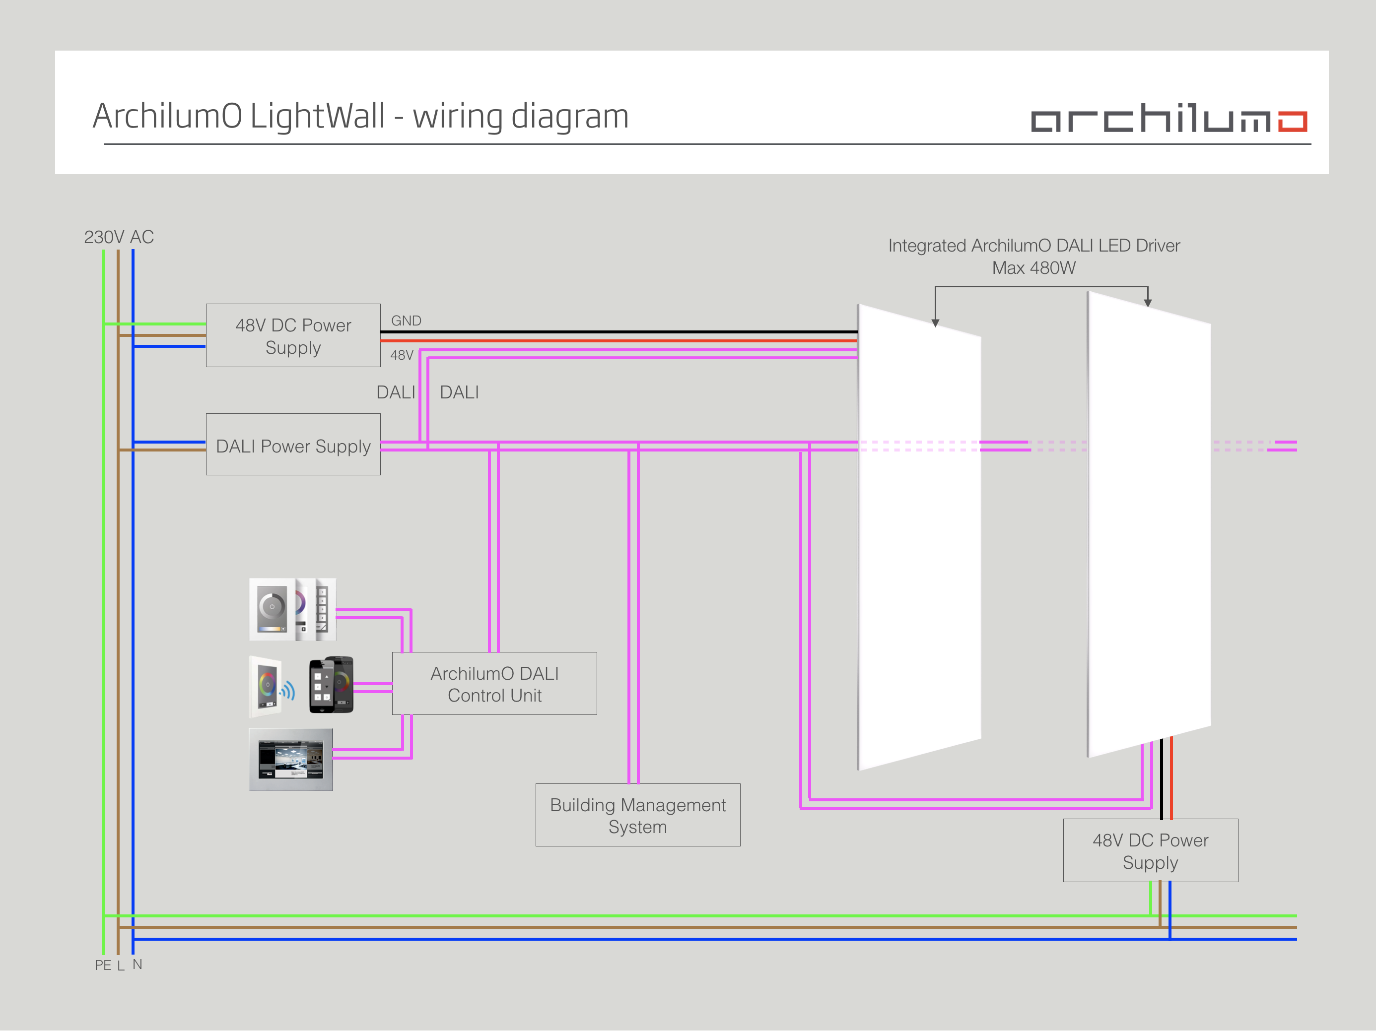Click the Integrated ArchilumO DALI LED Driver text
Screen dimensions: 1376x1031
[x=1034, y=246]
